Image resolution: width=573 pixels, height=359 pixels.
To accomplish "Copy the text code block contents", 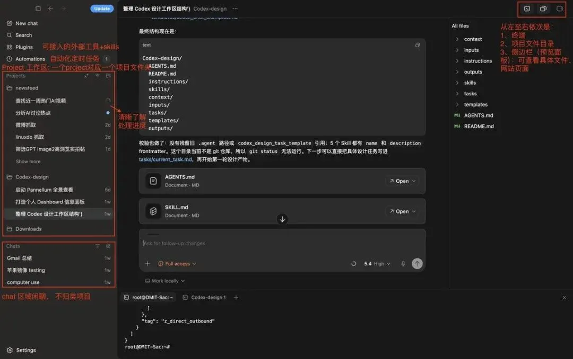I will pos(418,45).
